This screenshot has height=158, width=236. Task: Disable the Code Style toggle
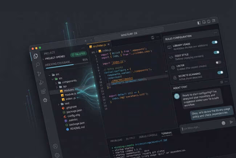(x=216, y=52)
